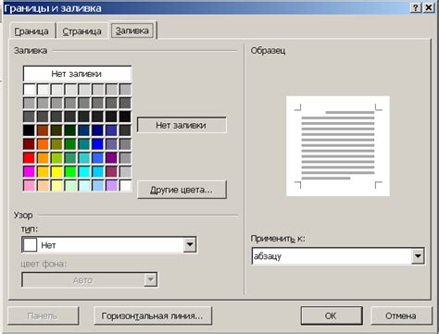Pick the bright yellow fill swatch

56,172
